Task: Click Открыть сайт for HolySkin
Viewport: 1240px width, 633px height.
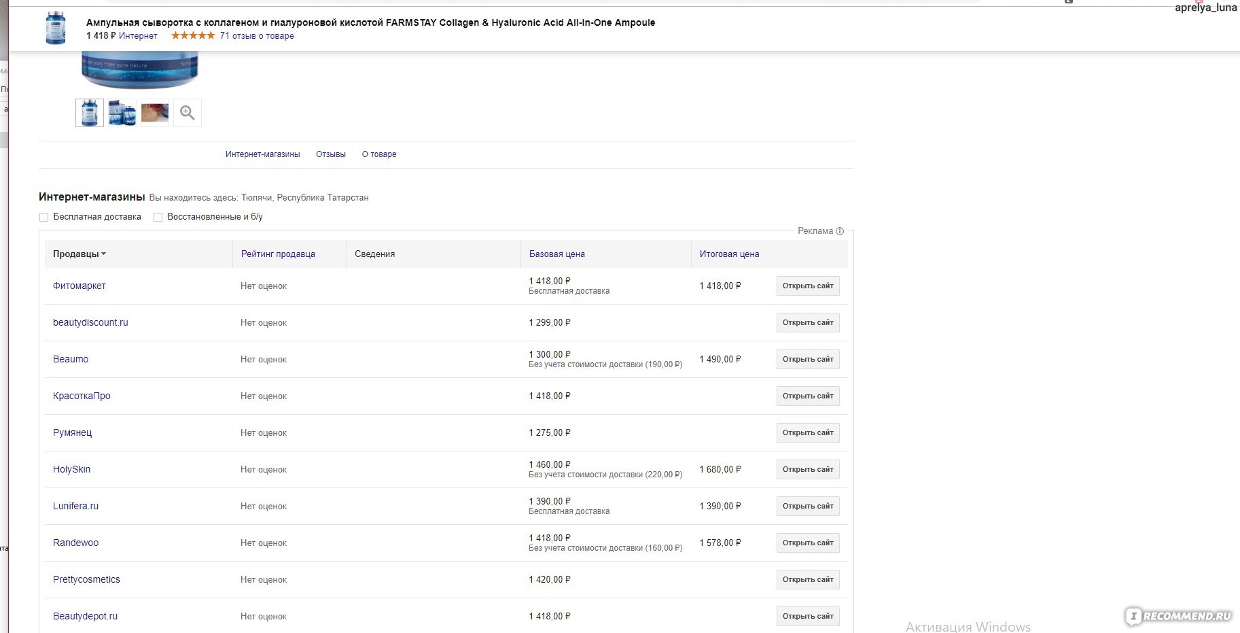Action: [808, 470]
